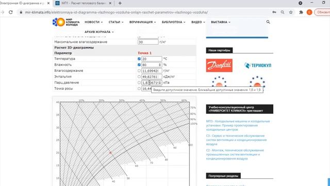The height and width of the screenshot is (186, 330).
Task: Bookmark this page with the star icon
Action: tap(291, 12)
